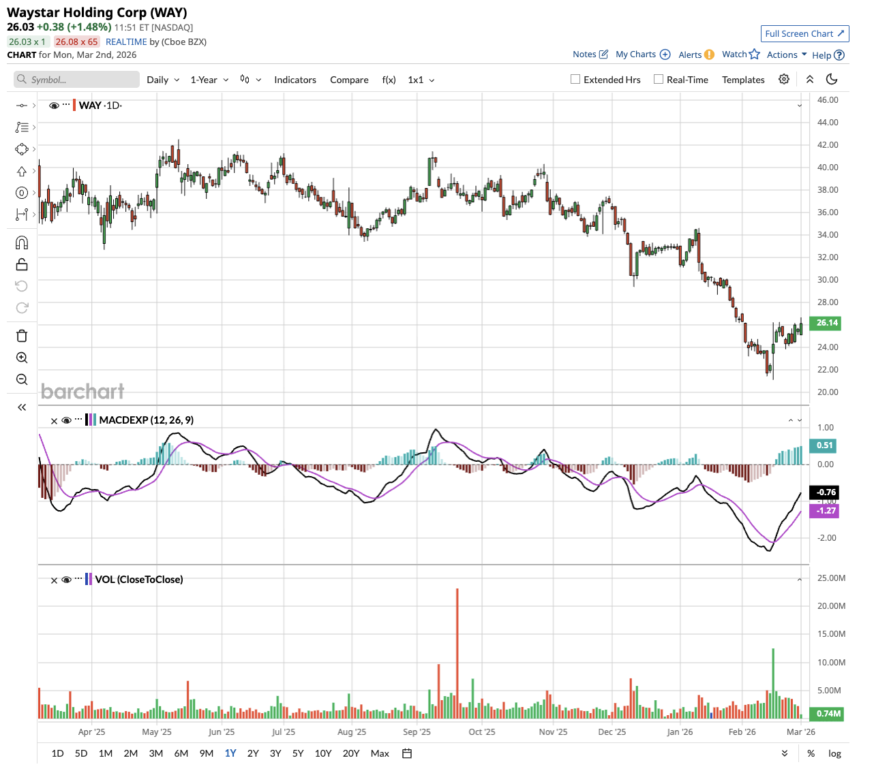Open My Charts with plus icon
The width and height of the screenshot is (874, 771).
pyautogui.click(x=643, y=54)
